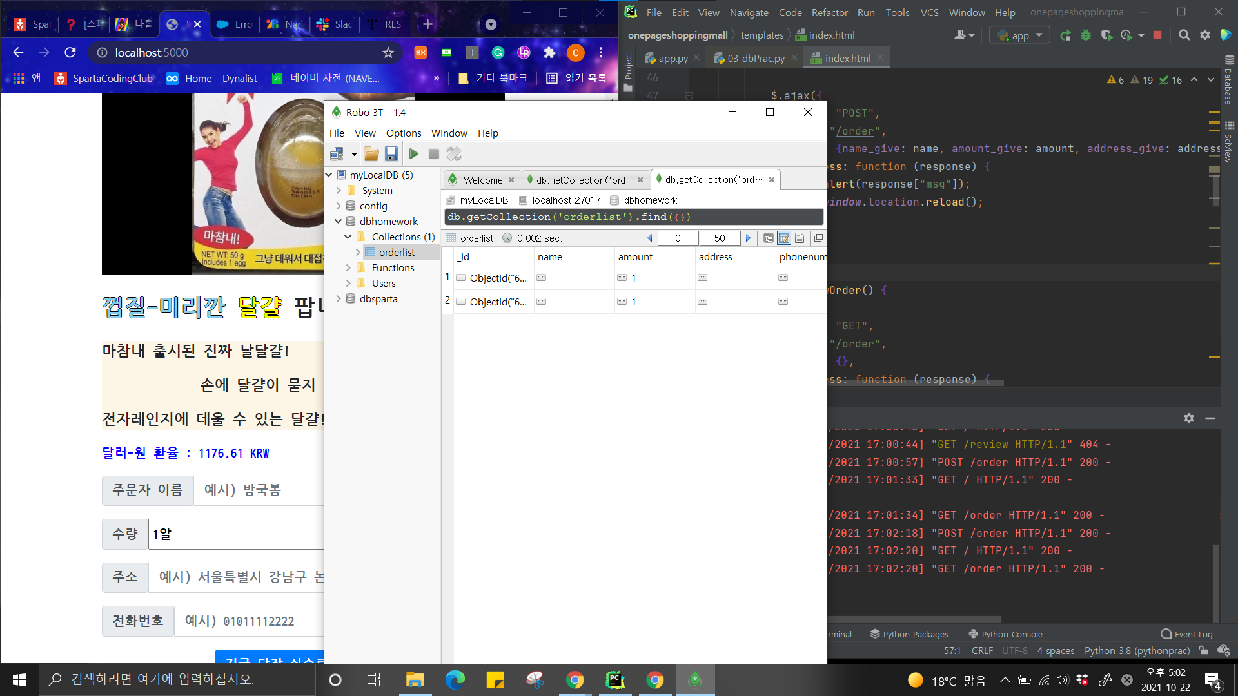Click the PyCharm Debug app bug icon
This screenshot has width=1238, height=696.
coord(1086,35)
